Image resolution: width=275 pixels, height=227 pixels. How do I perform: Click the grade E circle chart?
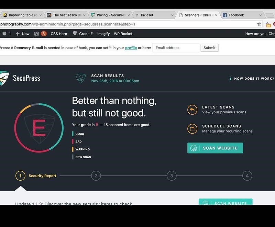pos(39,128)
